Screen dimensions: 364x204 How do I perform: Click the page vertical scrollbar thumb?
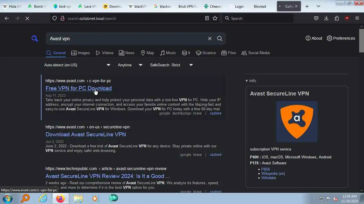(x=361, y=41)
